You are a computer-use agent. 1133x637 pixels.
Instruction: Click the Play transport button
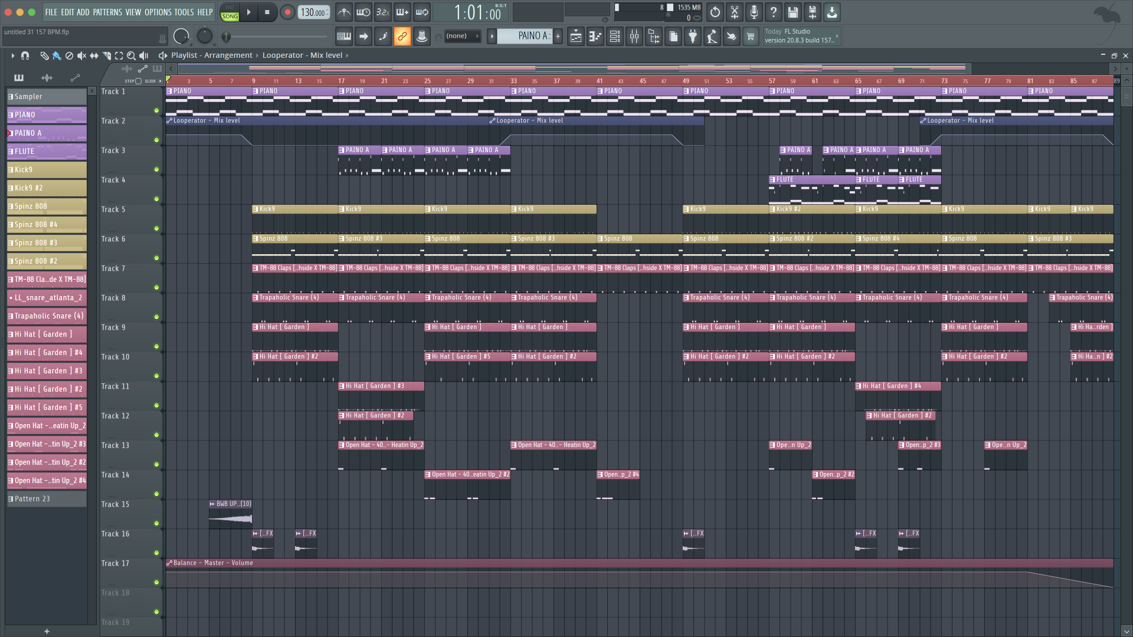(248, 12)
